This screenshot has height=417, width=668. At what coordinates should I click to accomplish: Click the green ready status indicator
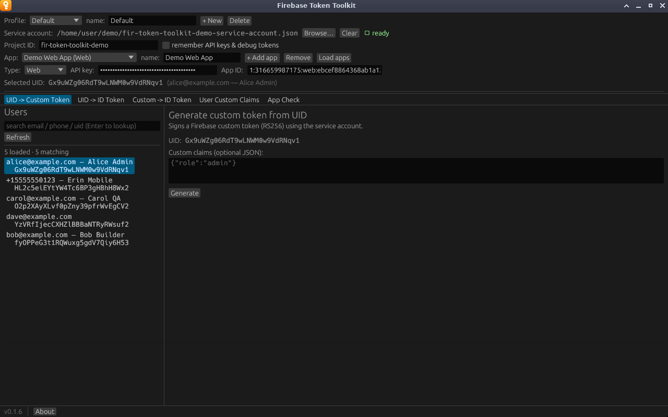point(377,33)
